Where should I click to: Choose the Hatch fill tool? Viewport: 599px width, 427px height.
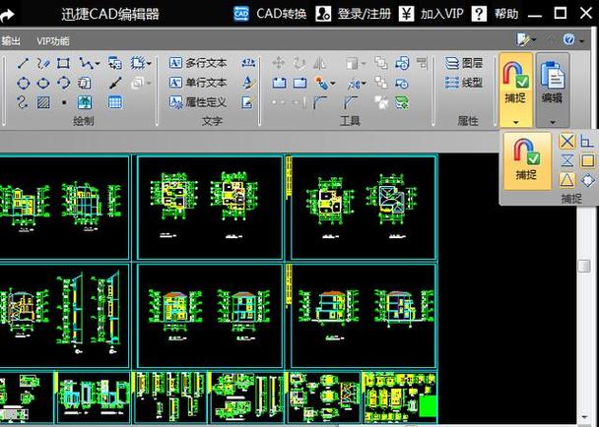tap(43, 101)
